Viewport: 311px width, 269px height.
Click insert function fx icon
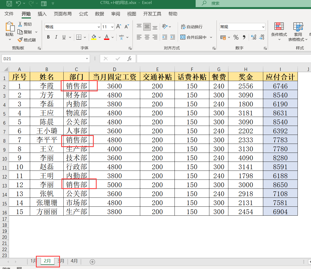coord(130,59)
